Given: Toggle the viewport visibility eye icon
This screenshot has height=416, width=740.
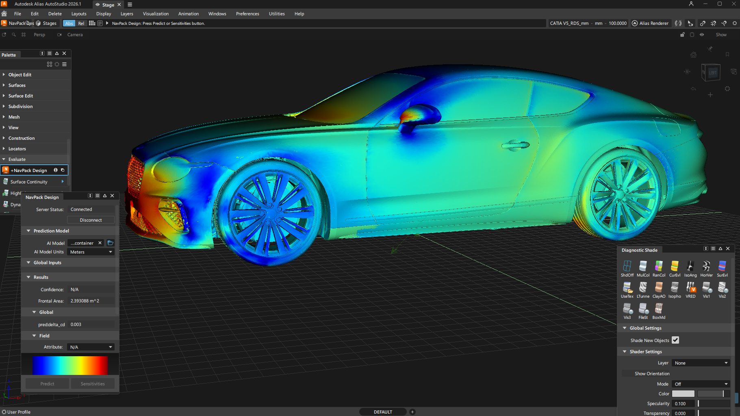Looking at the screenshot, I should coord(702,35).
